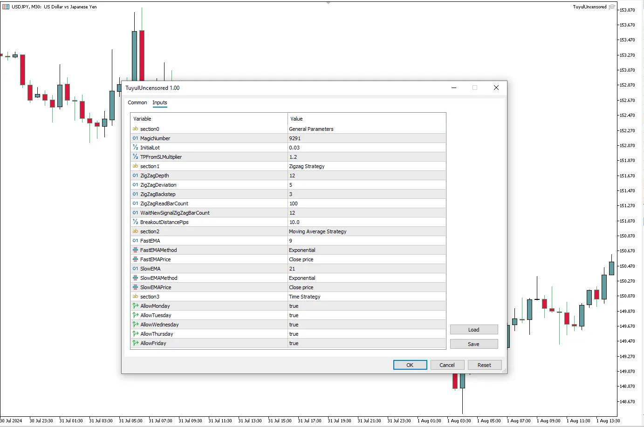Click the boolean arrow icon beside AllowMonday
This screenshot has height=427, width=644.
[x=135, y=306]
